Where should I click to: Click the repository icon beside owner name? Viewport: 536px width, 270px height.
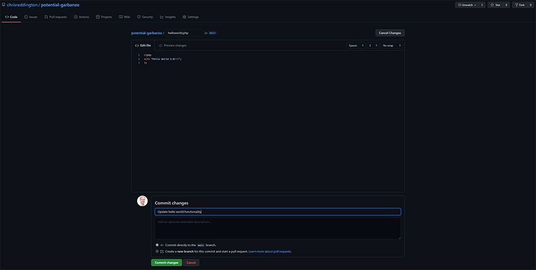(3, 5)
